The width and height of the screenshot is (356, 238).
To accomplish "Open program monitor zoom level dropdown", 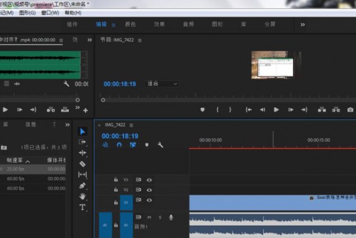I will click(x=161, y=84).
